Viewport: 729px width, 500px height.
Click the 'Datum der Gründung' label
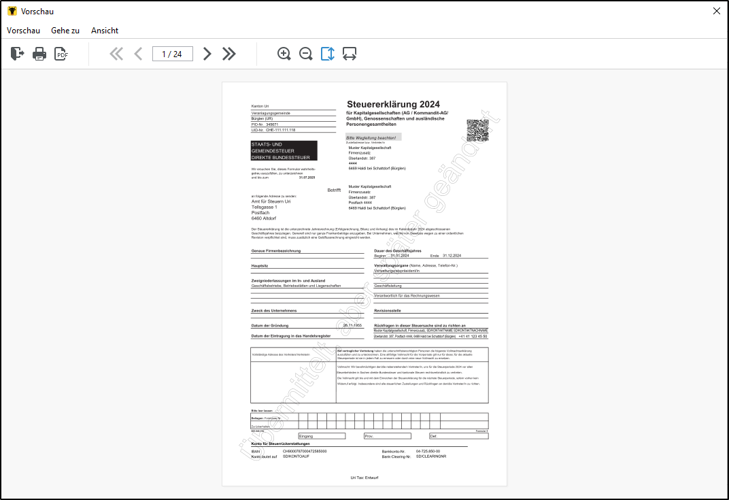pyautogui.click(x=270, y=326)
